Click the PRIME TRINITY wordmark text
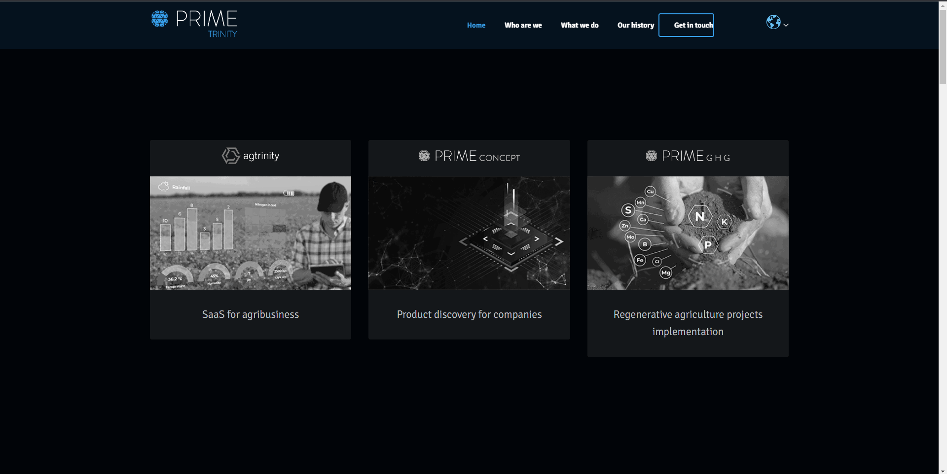This screenshot has width=947, height=474. click(207, 23)
